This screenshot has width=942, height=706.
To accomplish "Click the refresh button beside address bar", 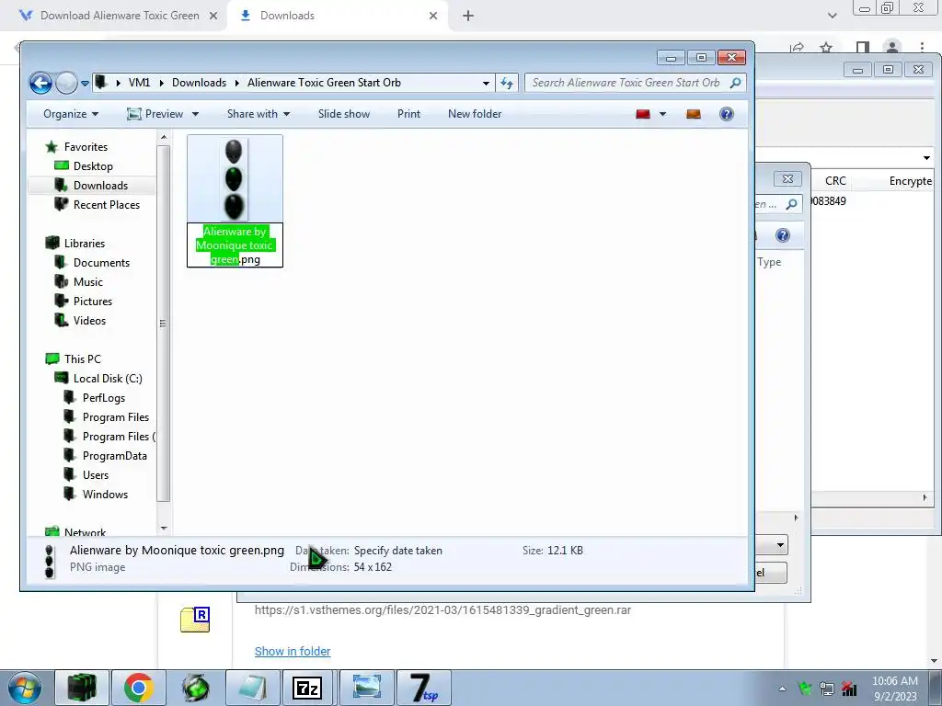I will [x=507, y=84].
